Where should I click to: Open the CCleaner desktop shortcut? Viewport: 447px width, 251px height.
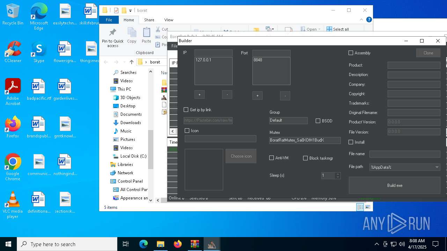(13, 52)
